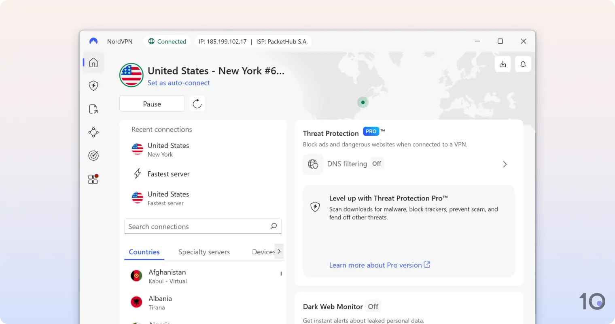Click the downloads icon in the top right

click(x=503, y=64)
